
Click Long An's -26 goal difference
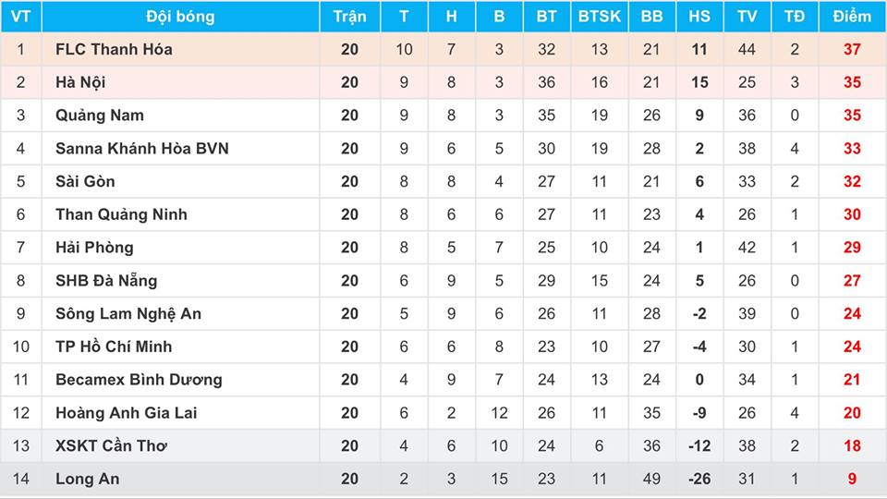[x=699, y=479]
